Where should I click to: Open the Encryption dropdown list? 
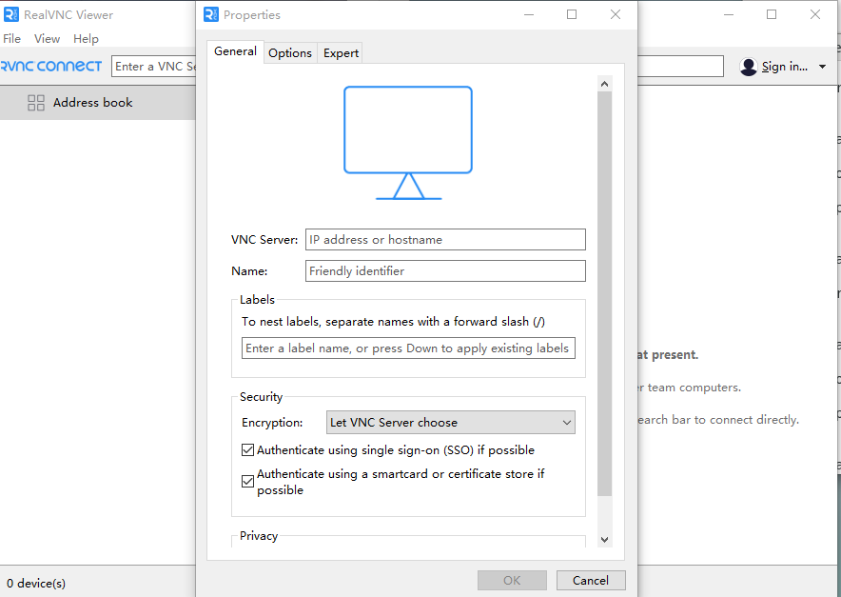pos(451,423)
